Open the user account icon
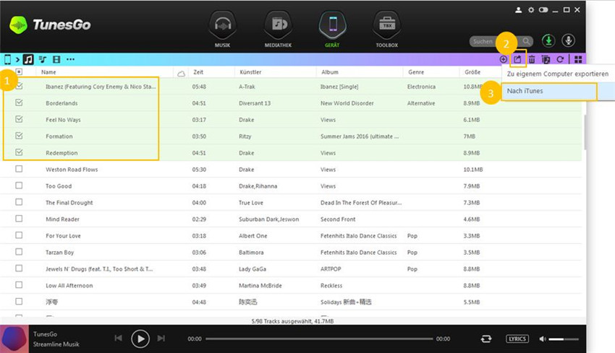615x353 pixels. tap(519, 10)
